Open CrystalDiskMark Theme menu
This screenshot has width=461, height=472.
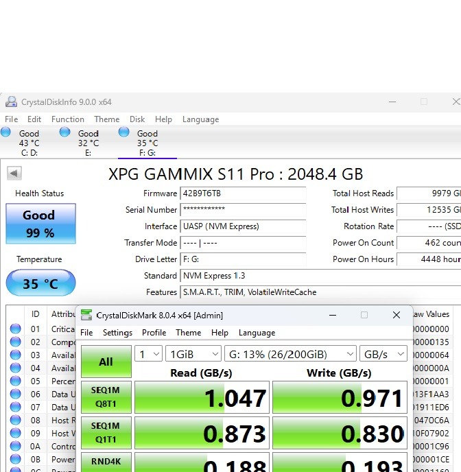pos(189,333)
